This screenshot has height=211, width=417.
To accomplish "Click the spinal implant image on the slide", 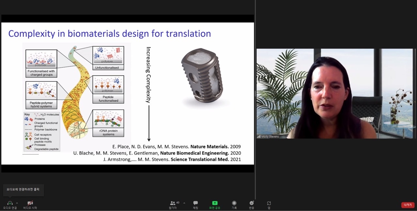I will click(203, 77).
